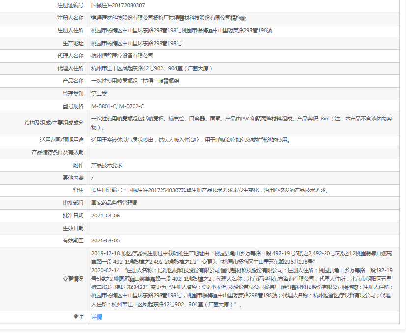Select the 第二类 category value
The width and height of the screenshot is (406, 336).
click(x=99, y=94)
